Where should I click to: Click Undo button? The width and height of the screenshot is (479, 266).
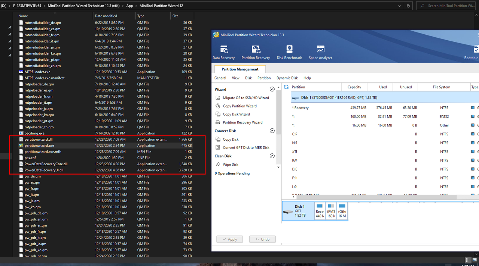262,239
